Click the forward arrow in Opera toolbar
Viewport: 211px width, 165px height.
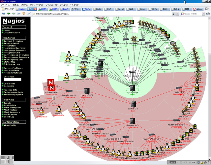pos(14,14)
